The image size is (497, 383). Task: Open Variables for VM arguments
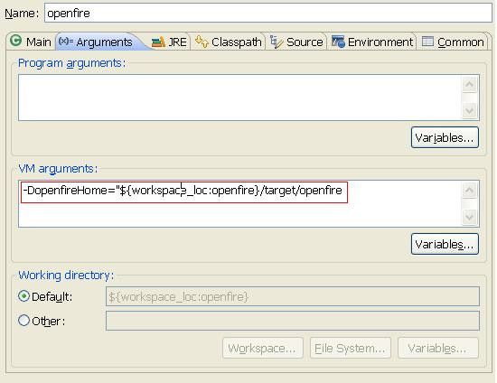coord(445,244)
